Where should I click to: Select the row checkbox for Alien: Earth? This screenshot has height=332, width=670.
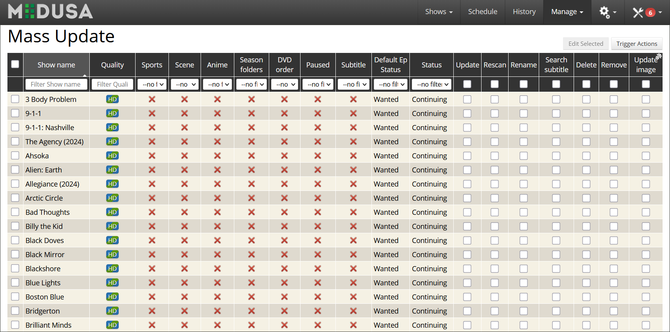point(15,170)
